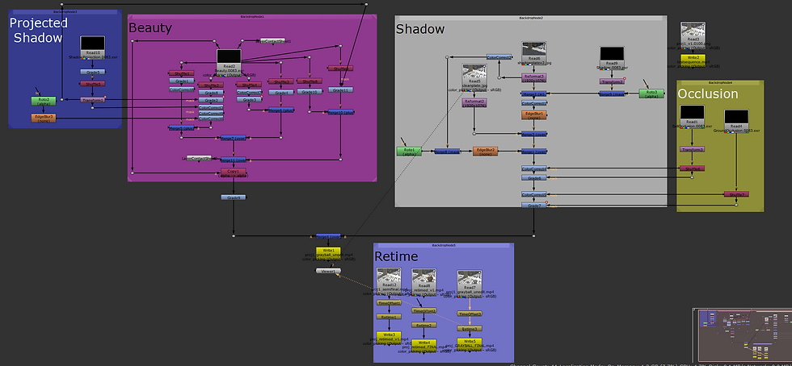Select the Grade1 node in Beauty
Screen dimensions: 792x366
click(181, 81)
